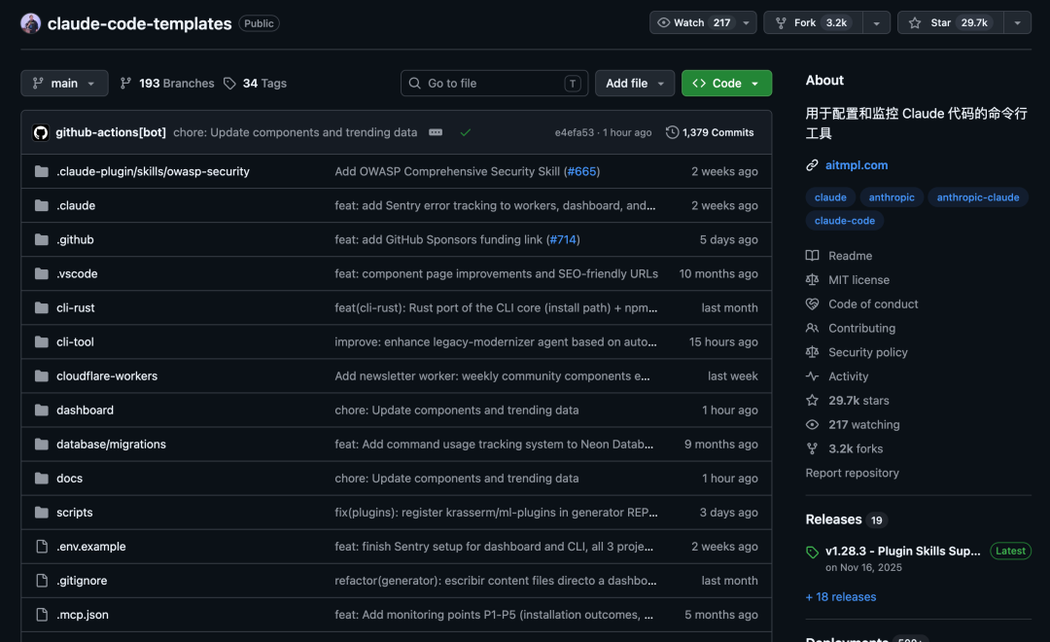Click the folder icon for docs
Screen dimensions: 1050x642
pyautogui.click(x=42, y=479)
